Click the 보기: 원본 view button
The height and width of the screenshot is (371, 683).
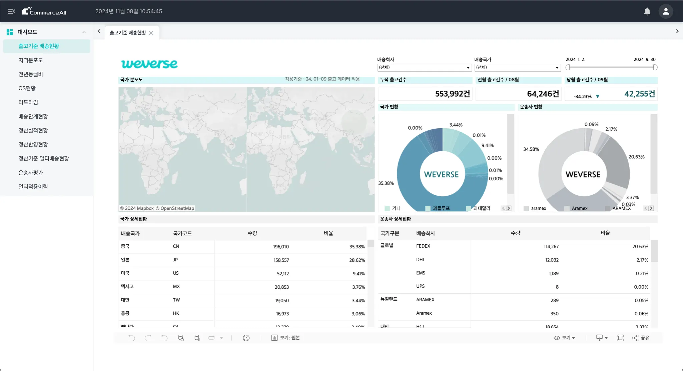(286, 338)
